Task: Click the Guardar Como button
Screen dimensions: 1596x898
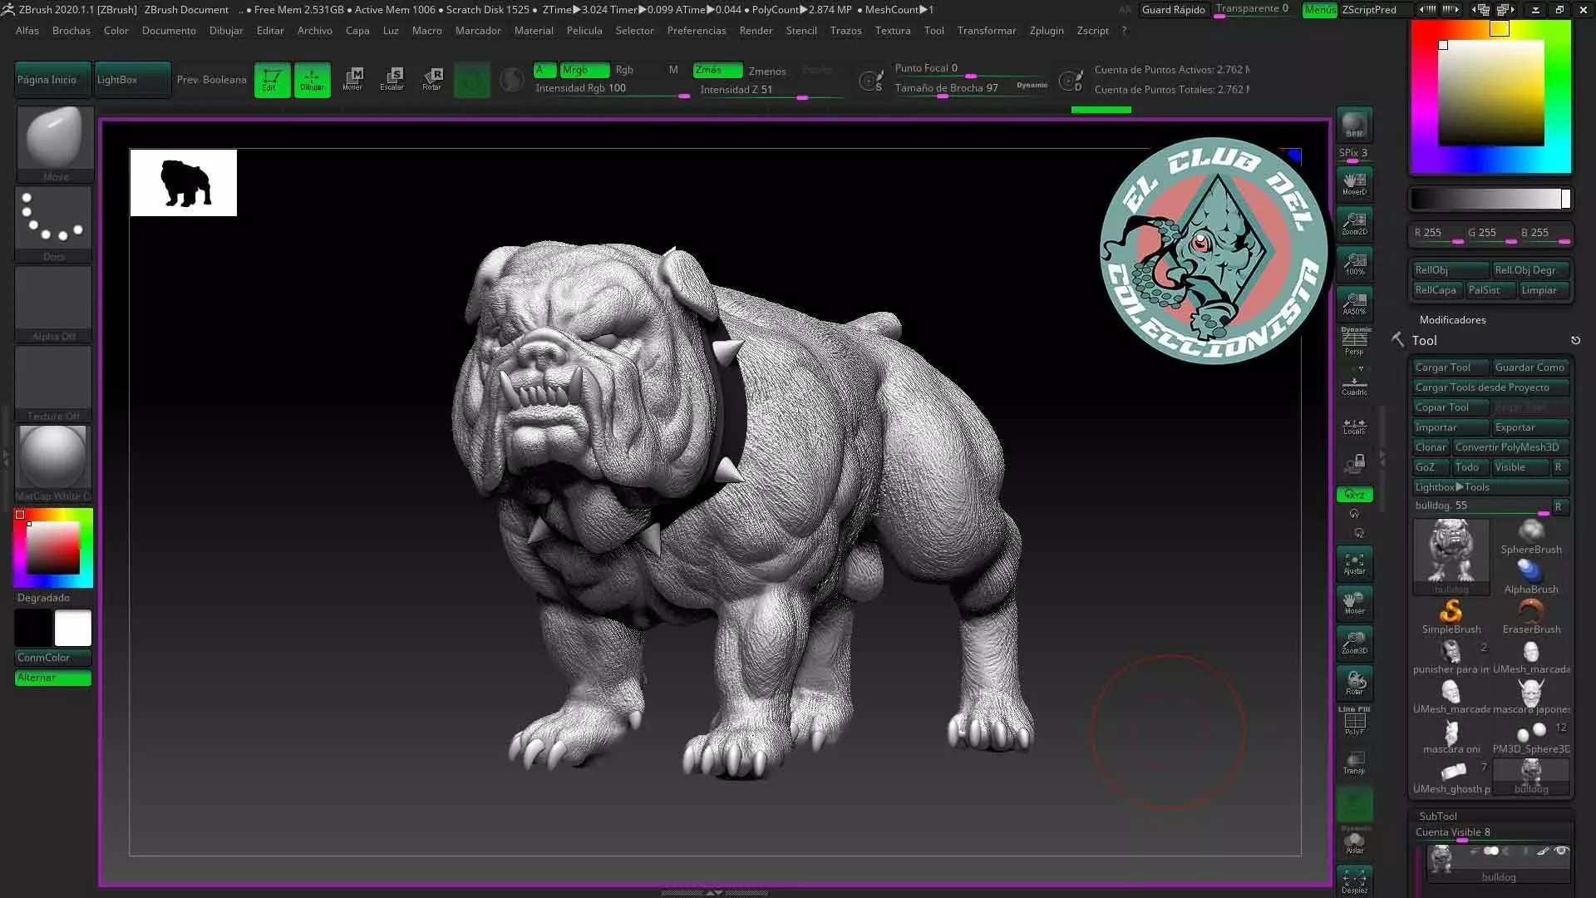Action: (x=1529, y=368)
